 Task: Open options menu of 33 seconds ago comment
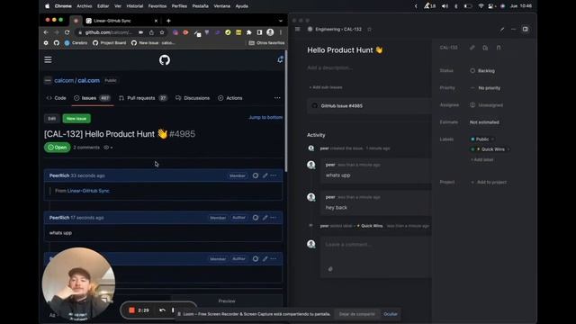274,175
